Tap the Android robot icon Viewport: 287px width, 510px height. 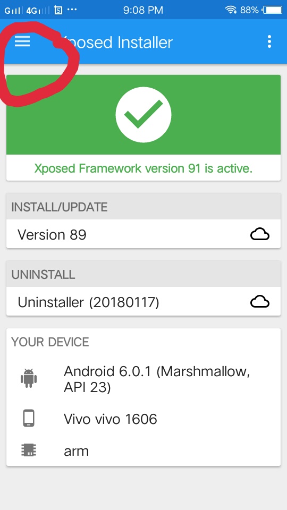[29, 378]
